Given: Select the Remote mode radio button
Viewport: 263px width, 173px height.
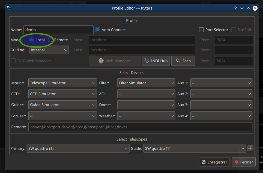Looking at the screenshot, I should (x=50, y=40).
